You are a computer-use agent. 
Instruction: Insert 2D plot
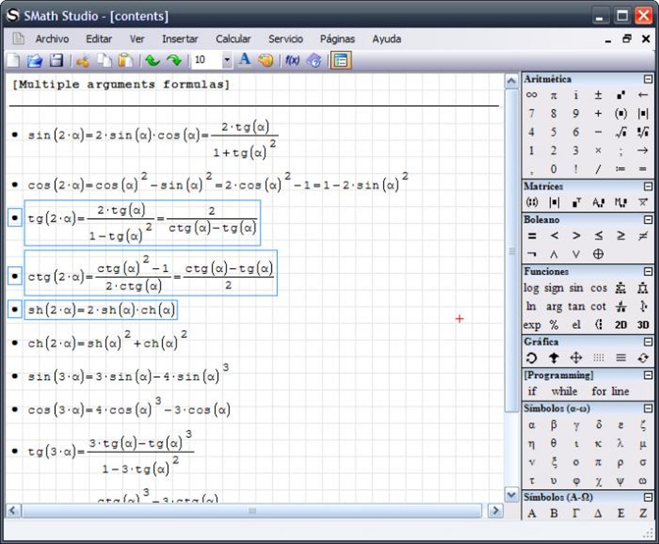click(x=621, y=325)
